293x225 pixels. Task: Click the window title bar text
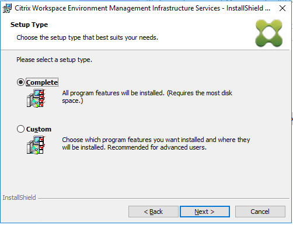tap(142, 8)
